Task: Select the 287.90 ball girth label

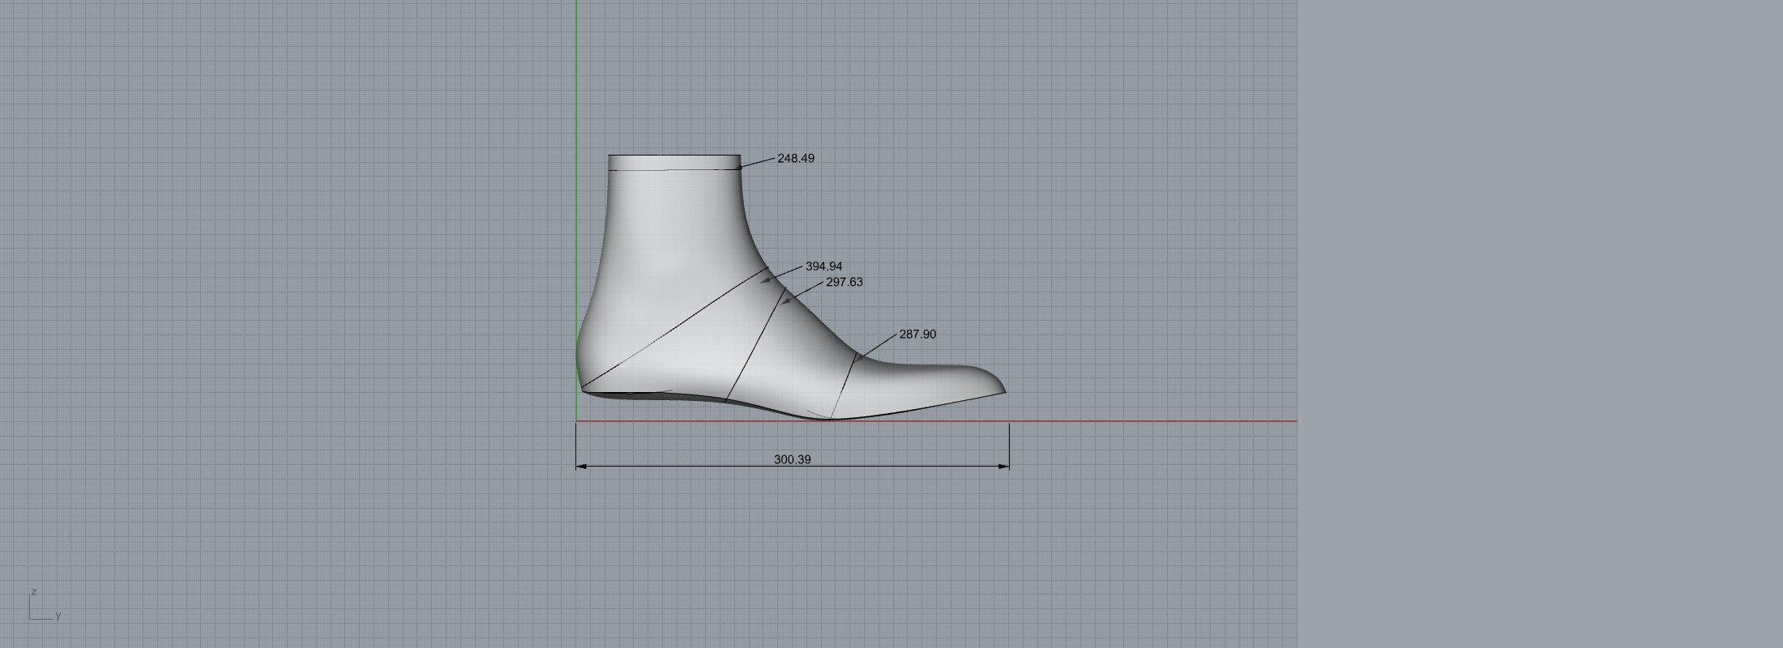Action: pos(917,335)
